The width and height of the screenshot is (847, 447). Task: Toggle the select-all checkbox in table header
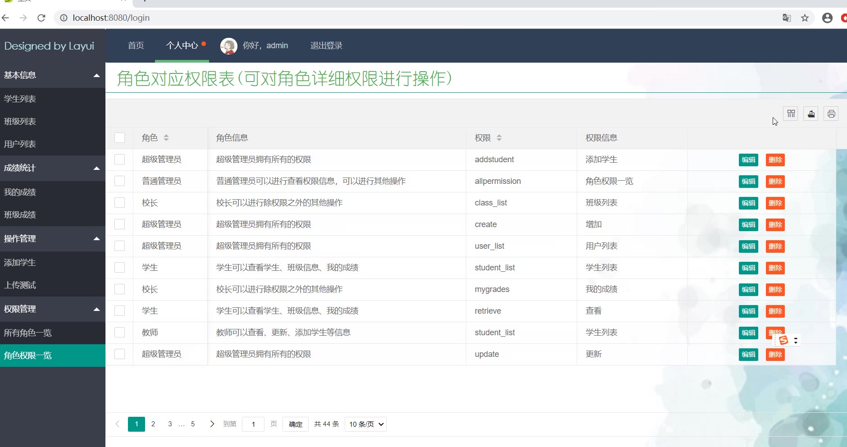click(x=120, y=138)
